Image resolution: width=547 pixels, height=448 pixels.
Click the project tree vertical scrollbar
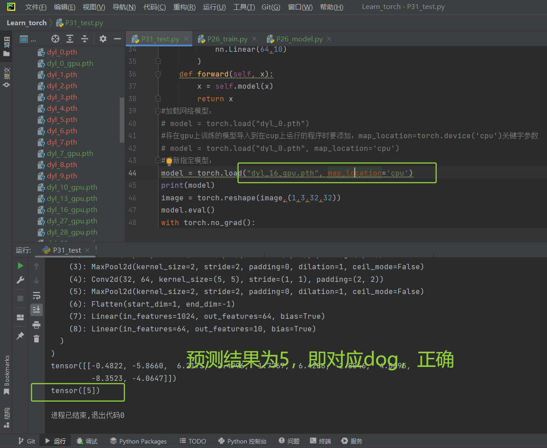click(x=122, y=120)
